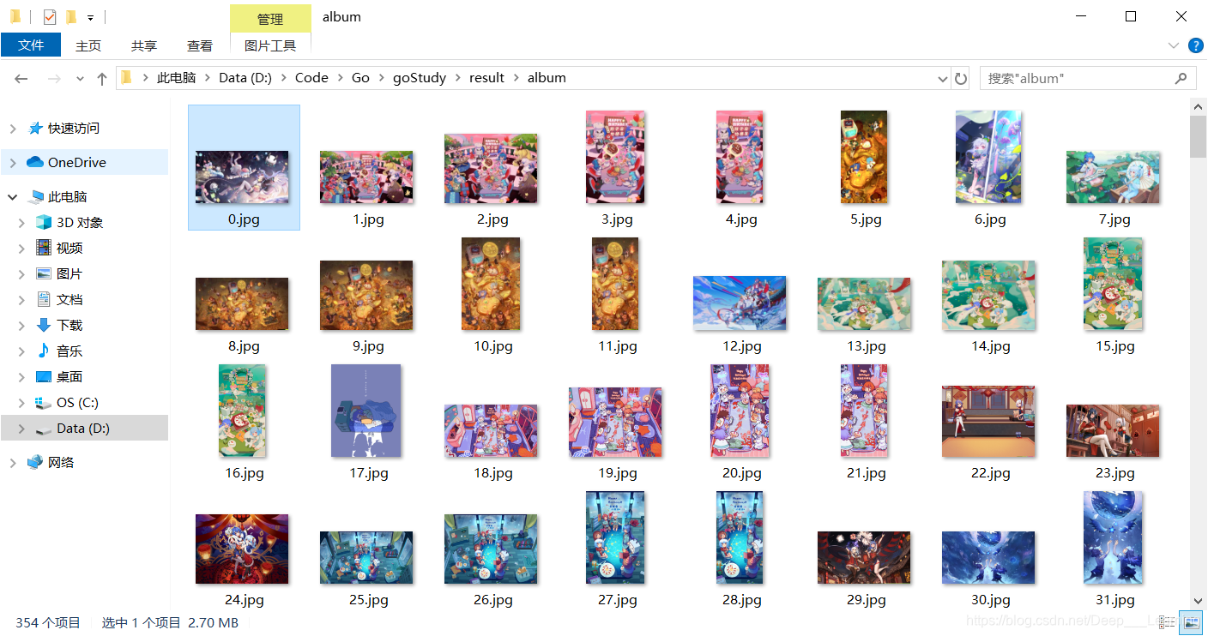The image size is (1208, 636).
Task: Select the 15.jpg thumbnail
Action: coord(1113,284)
